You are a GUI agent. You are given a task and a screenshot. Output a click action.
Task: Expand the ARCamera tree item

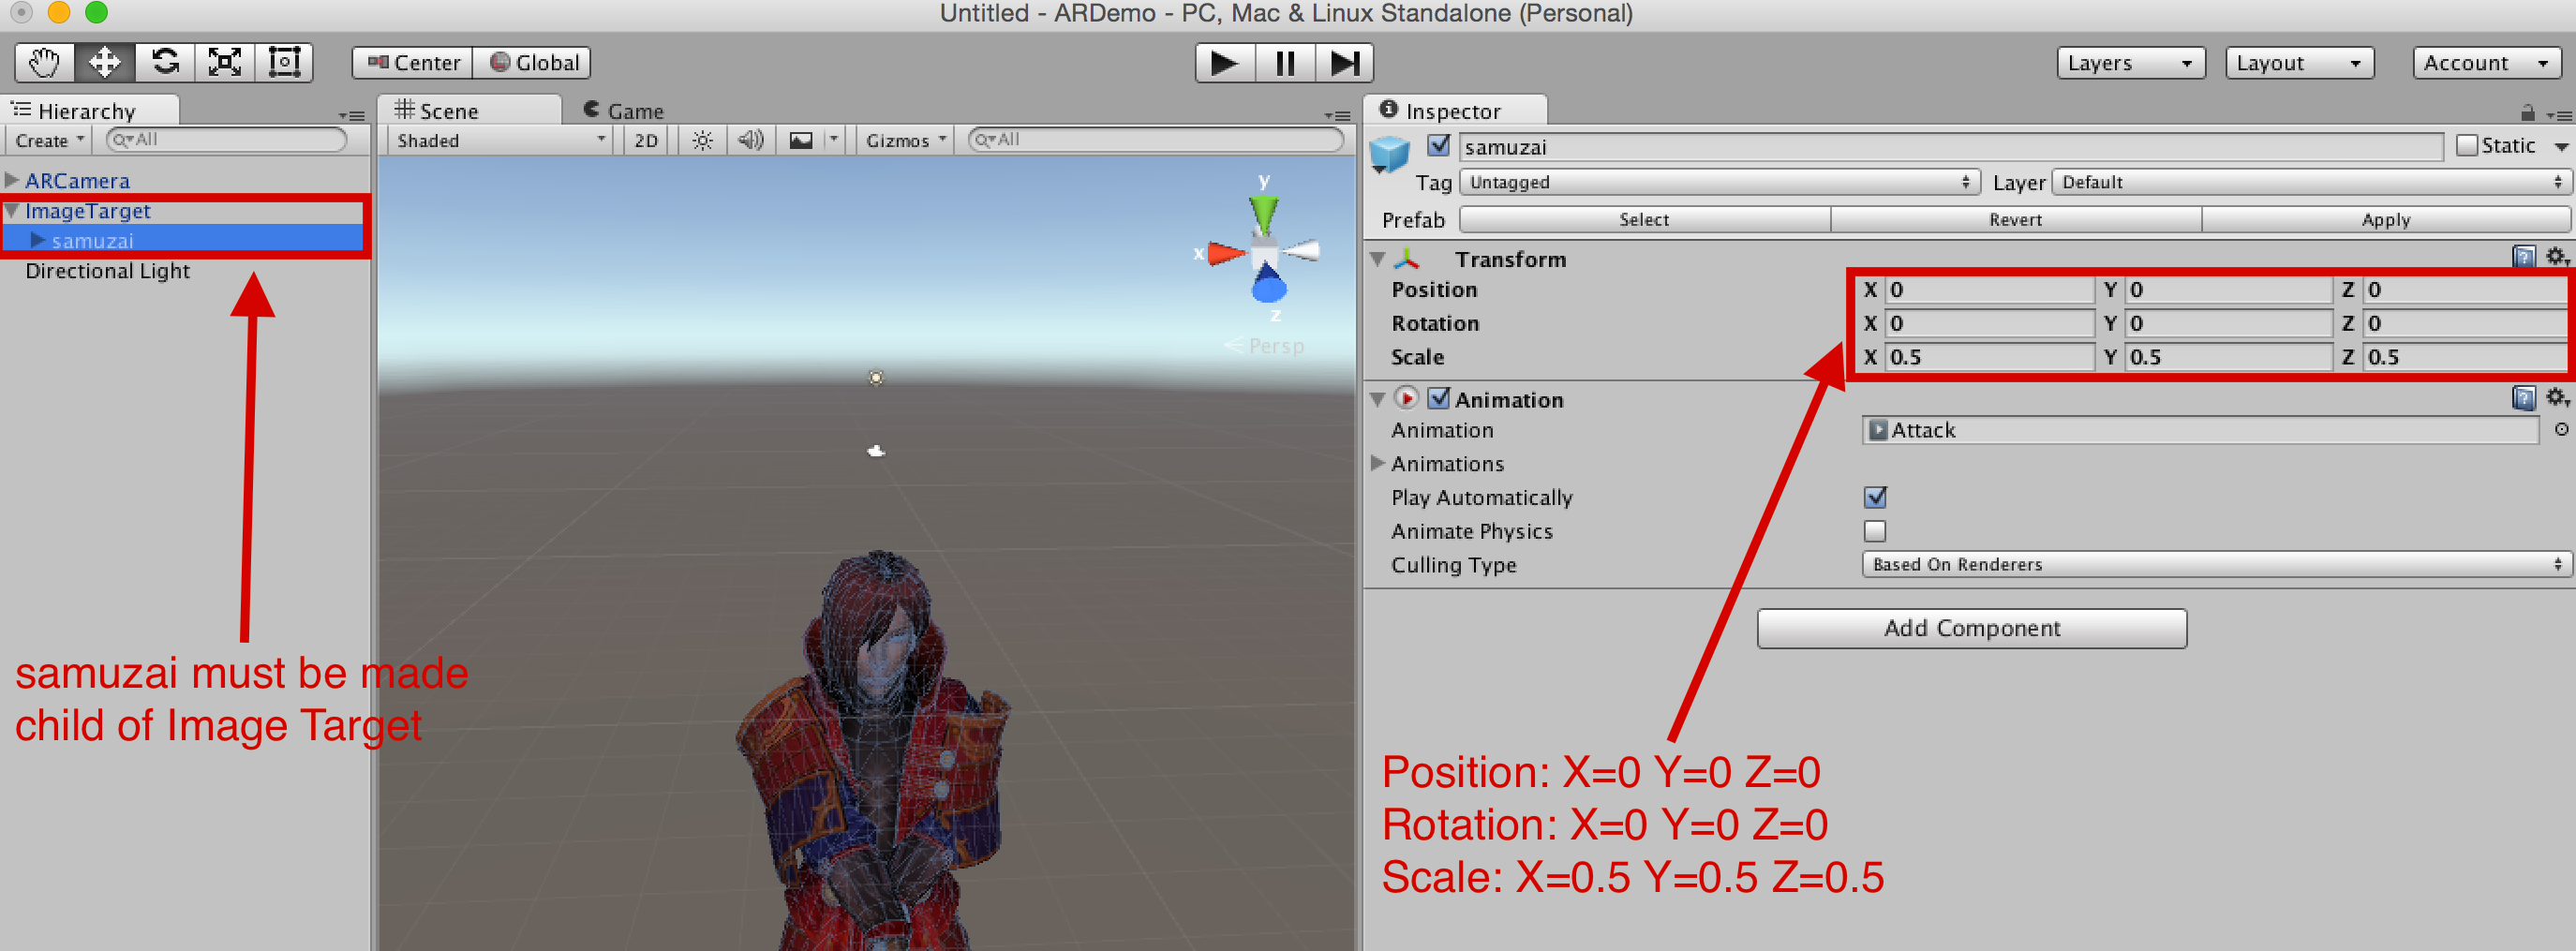tap(11, 180)
